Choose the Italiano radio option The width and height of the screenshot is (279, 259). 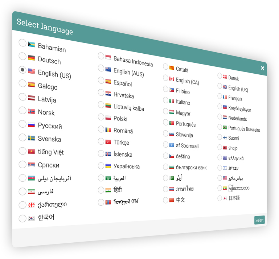click(165, 100)
